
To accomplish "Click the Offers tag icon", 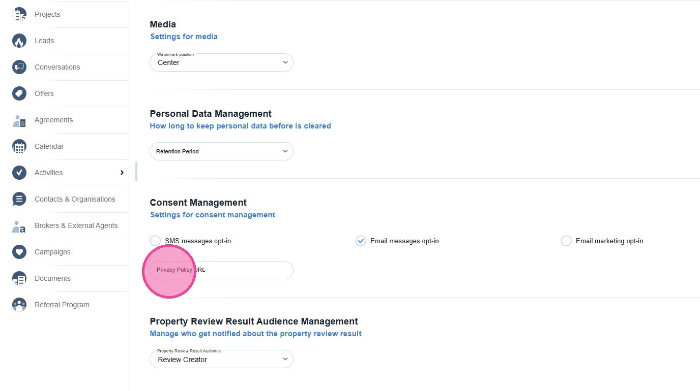I will [x=19, y=93].
